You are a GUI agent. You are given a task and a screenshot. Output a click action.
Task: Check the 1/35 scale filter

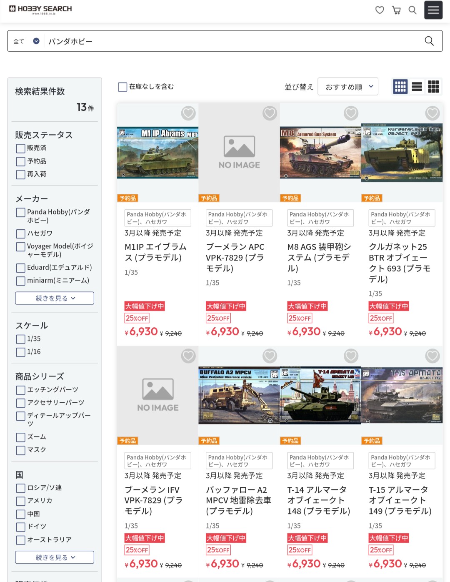20,339
